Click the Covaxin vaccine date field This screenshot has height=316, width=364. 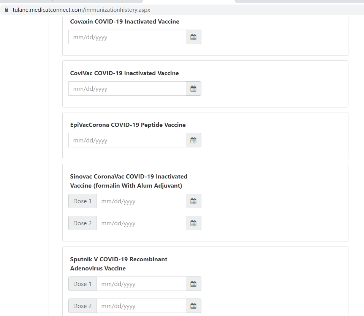click(127, 37)
